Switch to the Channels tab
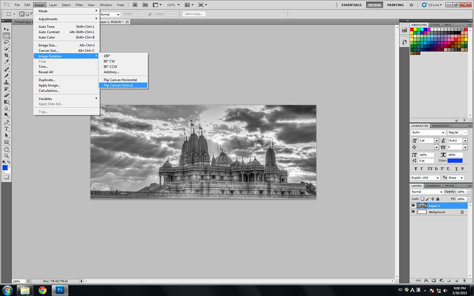Image resolution: width=474 pixels, height=296 pixels. click(432, 186)
